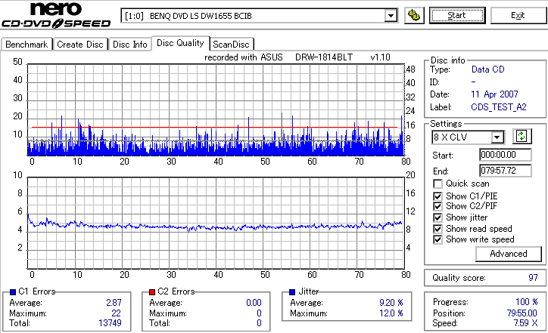Screen dimensions: 548x333
Task: Click the End time input field
Action: pos(506,171)
